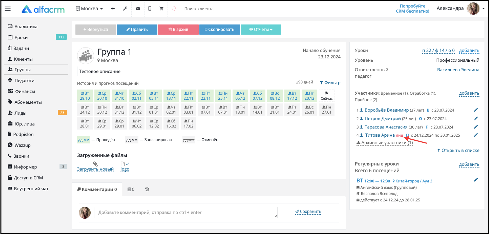Open Финансы in the sidebar
The width and height of the screenshot is (490, 235).
click(x=21, y=92)
